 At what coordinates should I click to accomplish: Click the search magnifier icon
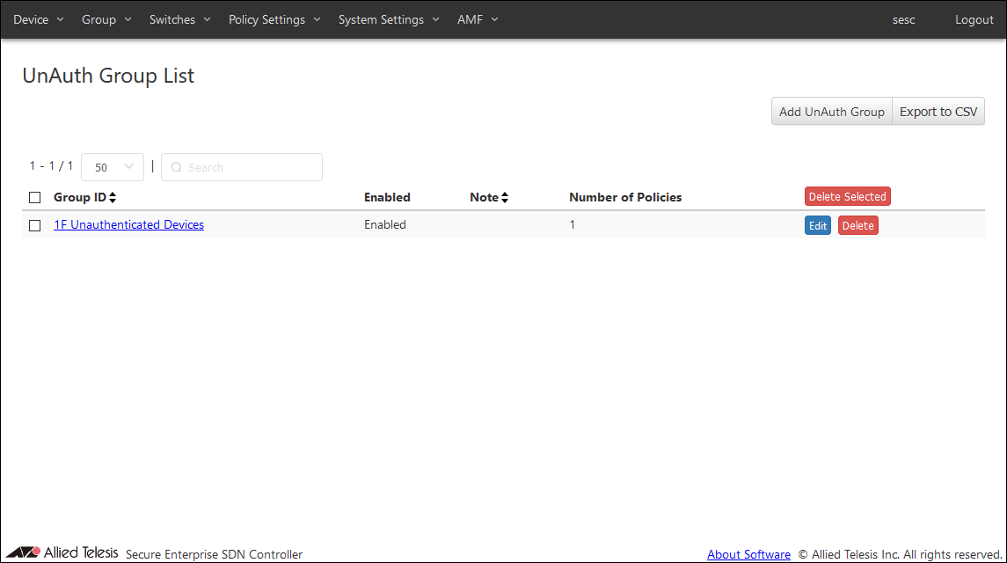coord(176,167)
